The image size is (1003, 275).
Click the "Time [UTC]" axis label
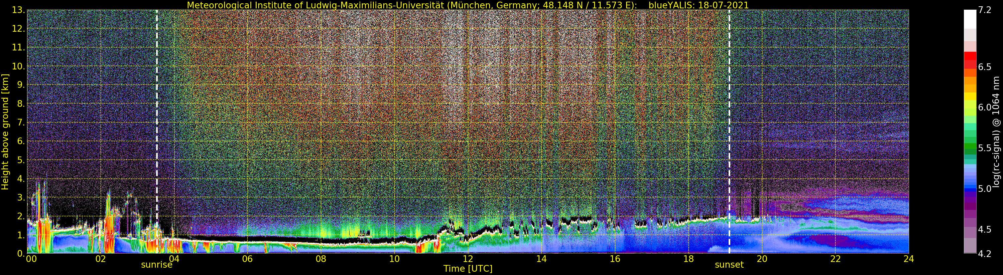coord(468,269)
